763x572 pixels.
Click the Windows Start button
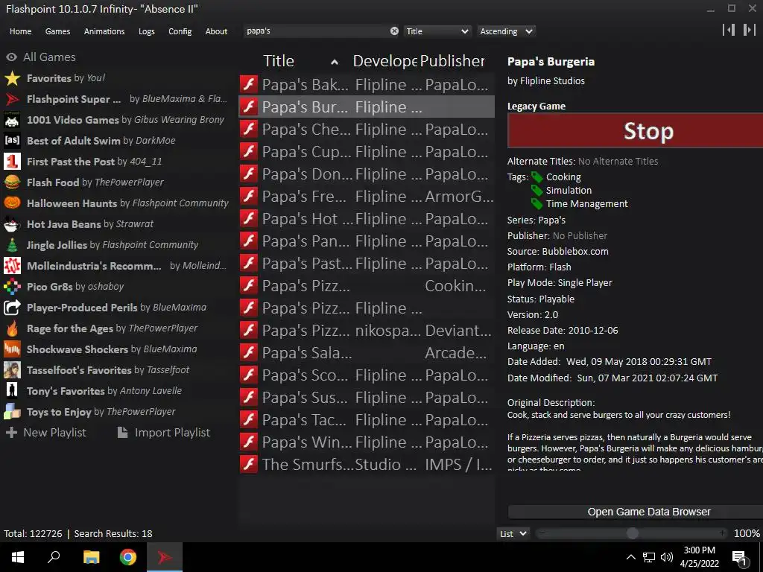(x=18, y=557)
